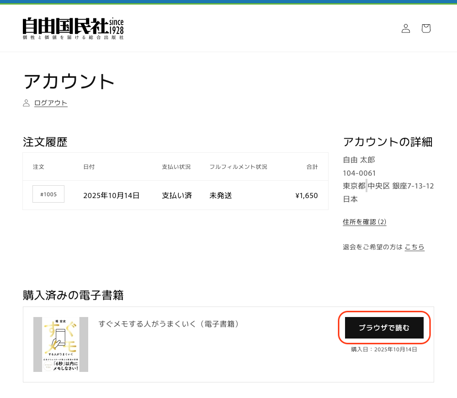
Task: Click the country text 日本
Action: [350, 199]
